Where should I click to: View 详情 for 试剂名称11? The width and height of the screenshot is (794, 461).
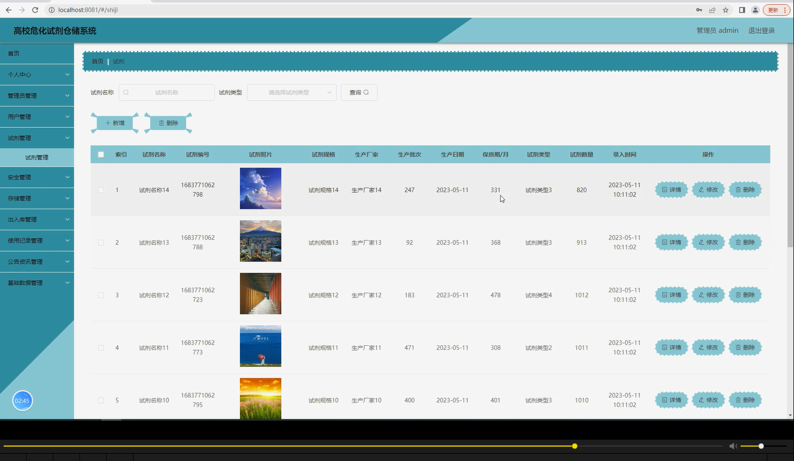pos(671,347)
